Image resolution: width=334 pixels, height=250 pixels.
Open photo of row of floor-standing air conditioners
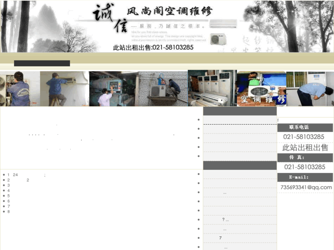[x=212, y=88]
